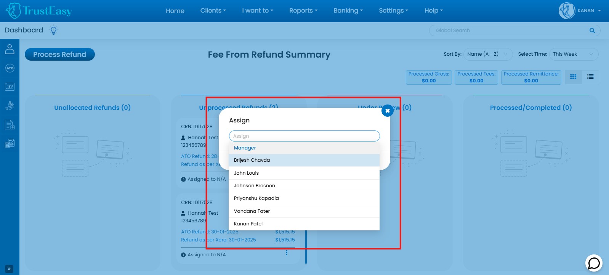Open the Banking menu
Viewport: 609px width, 275px height.
(x=348, y=11)
